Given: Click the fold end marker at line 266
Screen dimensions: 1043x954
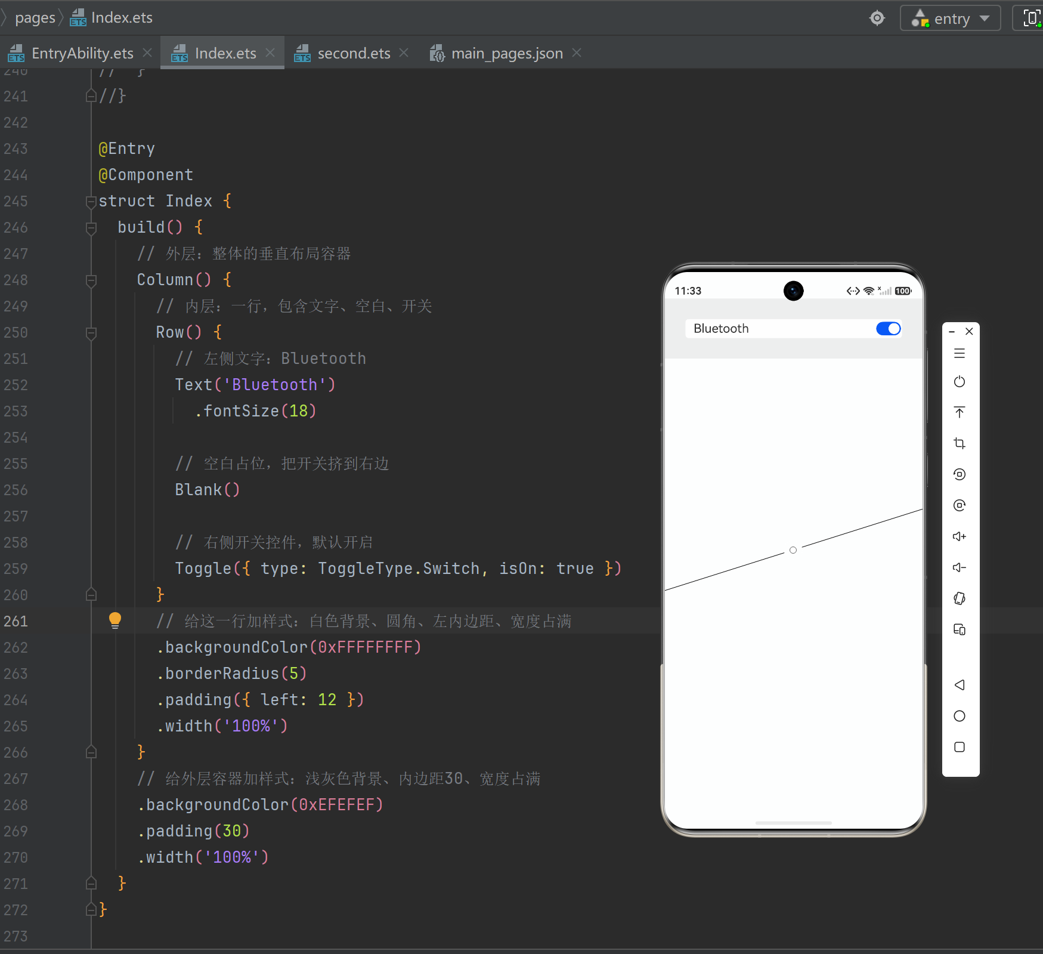Looking at the screenshot, I should 91,752.
